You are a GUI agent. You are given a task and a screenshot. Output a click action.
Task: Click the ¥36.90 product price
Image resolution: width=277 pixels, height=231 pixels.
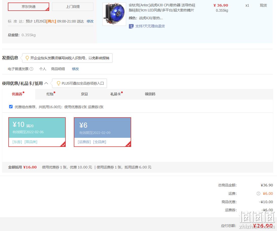(221, 6)
